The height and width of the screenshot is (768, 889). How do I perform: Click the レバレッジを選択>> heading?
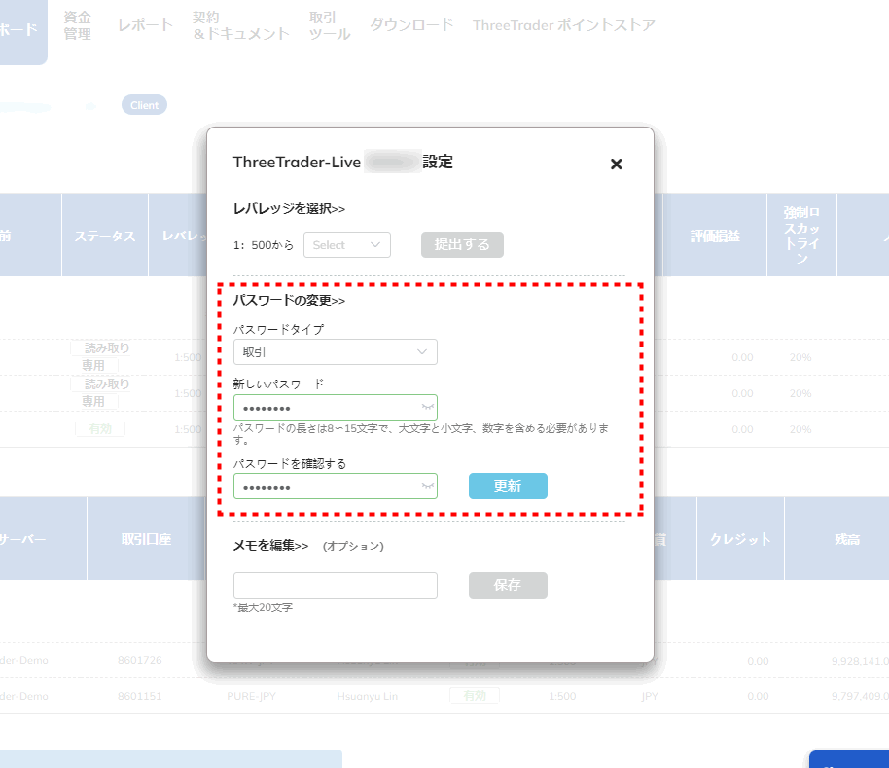point(289,208)
